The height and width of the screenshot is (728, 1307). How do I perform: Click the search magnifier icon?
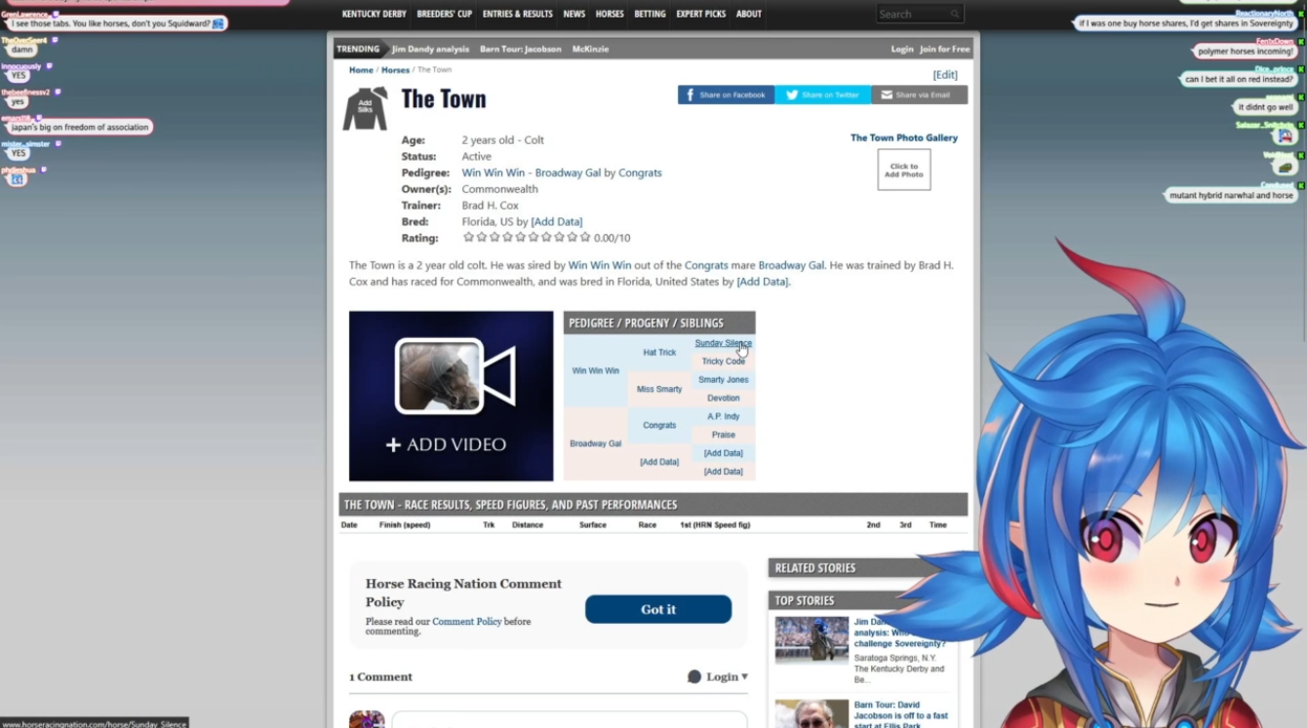coord(955,14)
